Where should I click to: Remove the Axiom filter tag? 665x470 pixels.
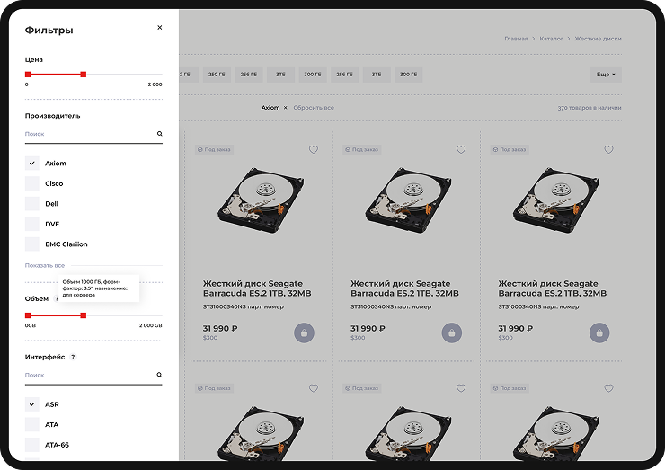[x=286, y=108]
